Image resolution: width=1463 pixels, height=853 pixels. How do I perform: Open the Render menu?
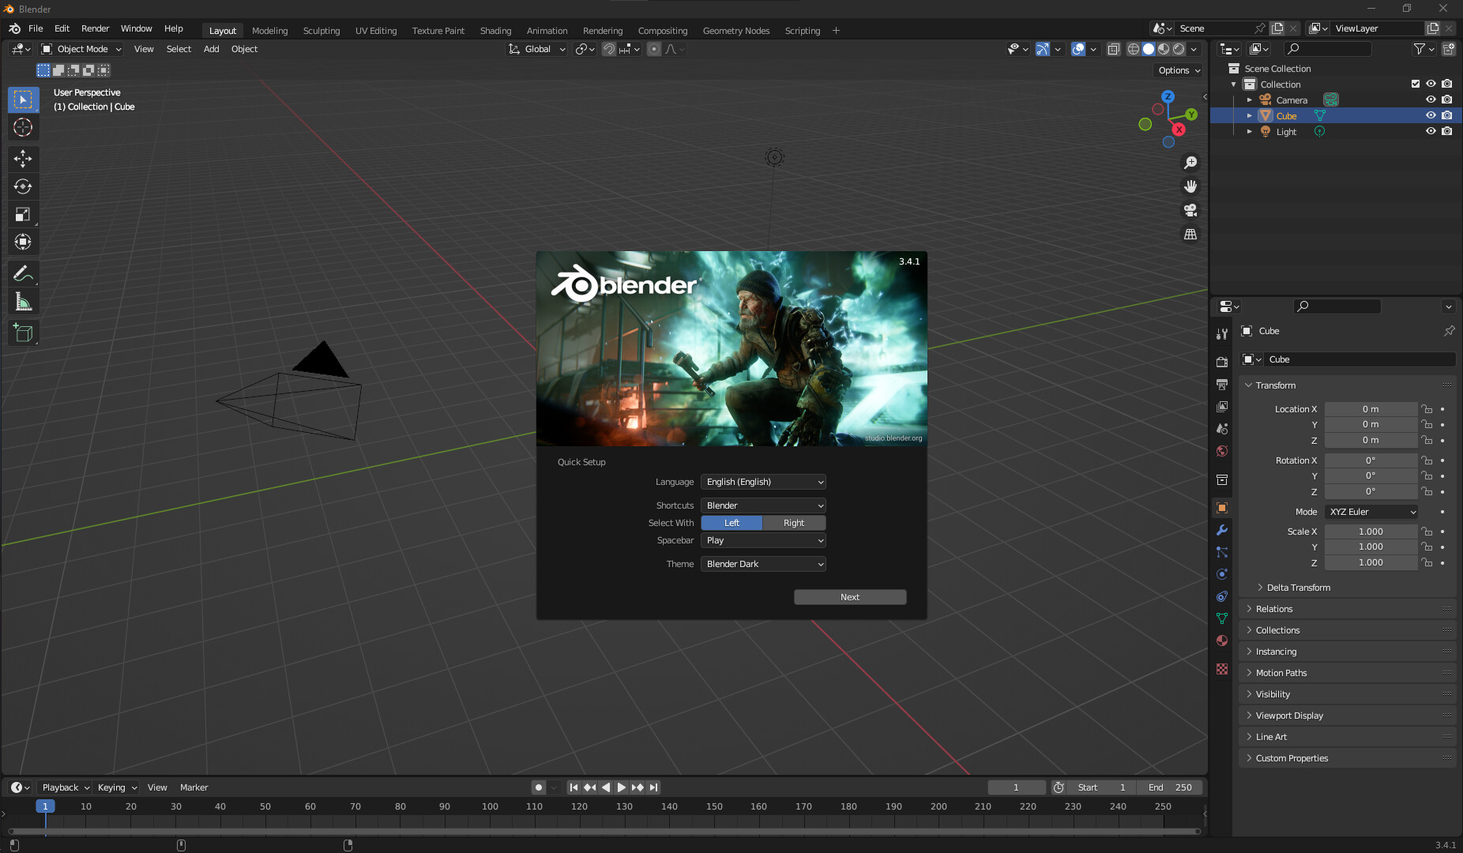(95, 28)
